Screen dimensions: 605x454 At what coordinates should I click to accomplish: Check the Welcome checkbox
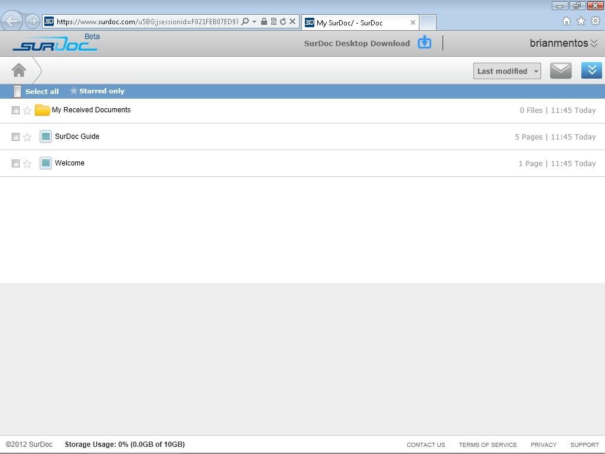tap(15, 164)
